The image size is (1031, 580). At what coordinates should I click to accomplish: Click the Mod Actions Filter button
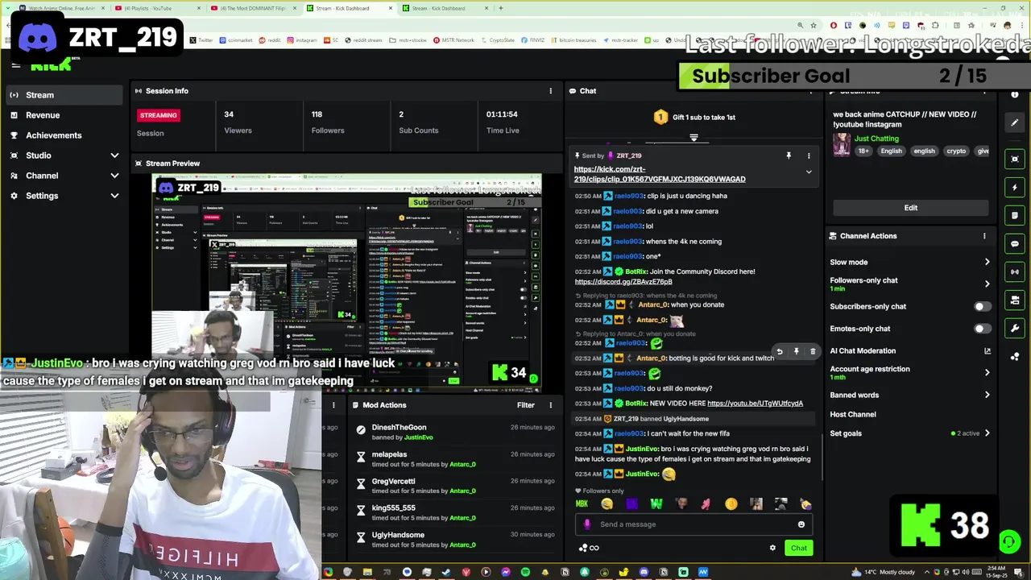point(526,405)
